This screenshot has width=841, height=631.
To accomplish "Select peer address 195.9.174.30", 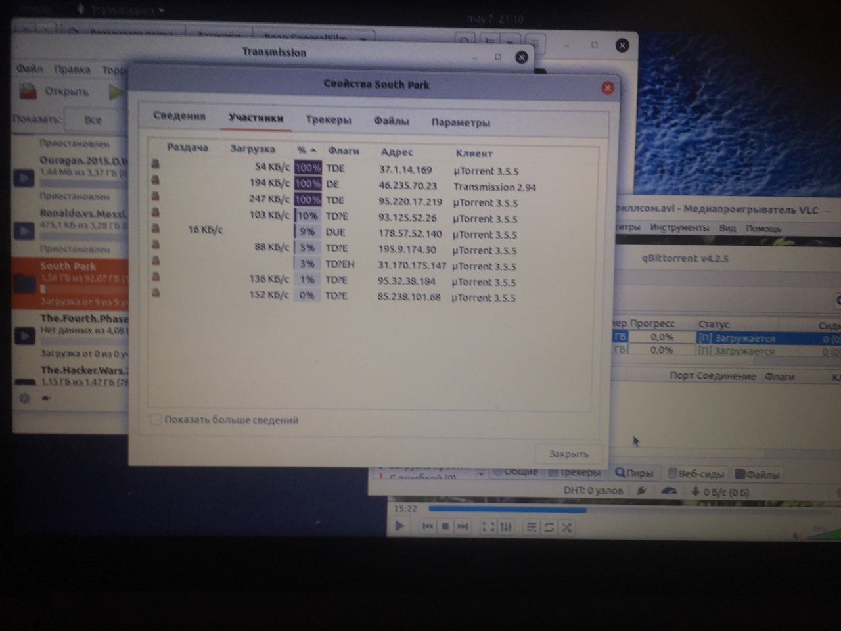I will click(x=407, y=249).
